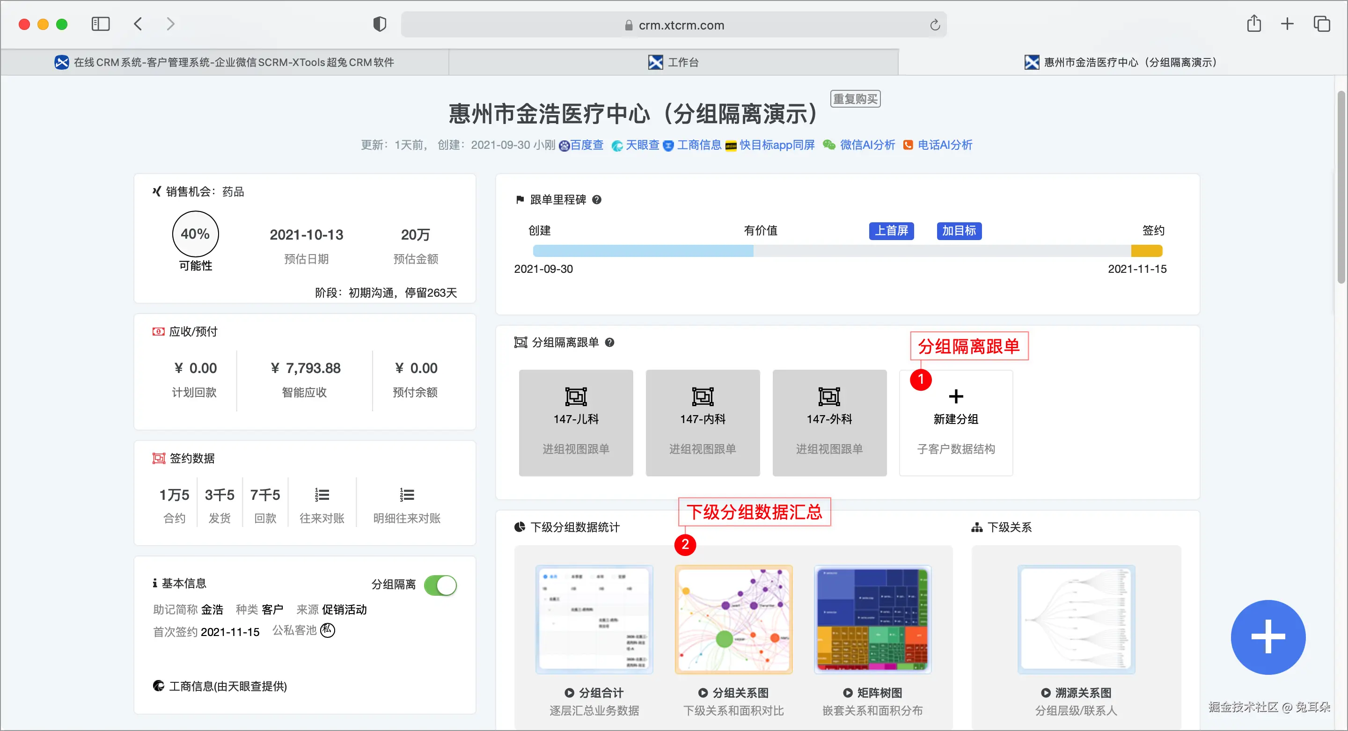
Task: Open the 147-儿科 group card
Action: tap(576, 423)
